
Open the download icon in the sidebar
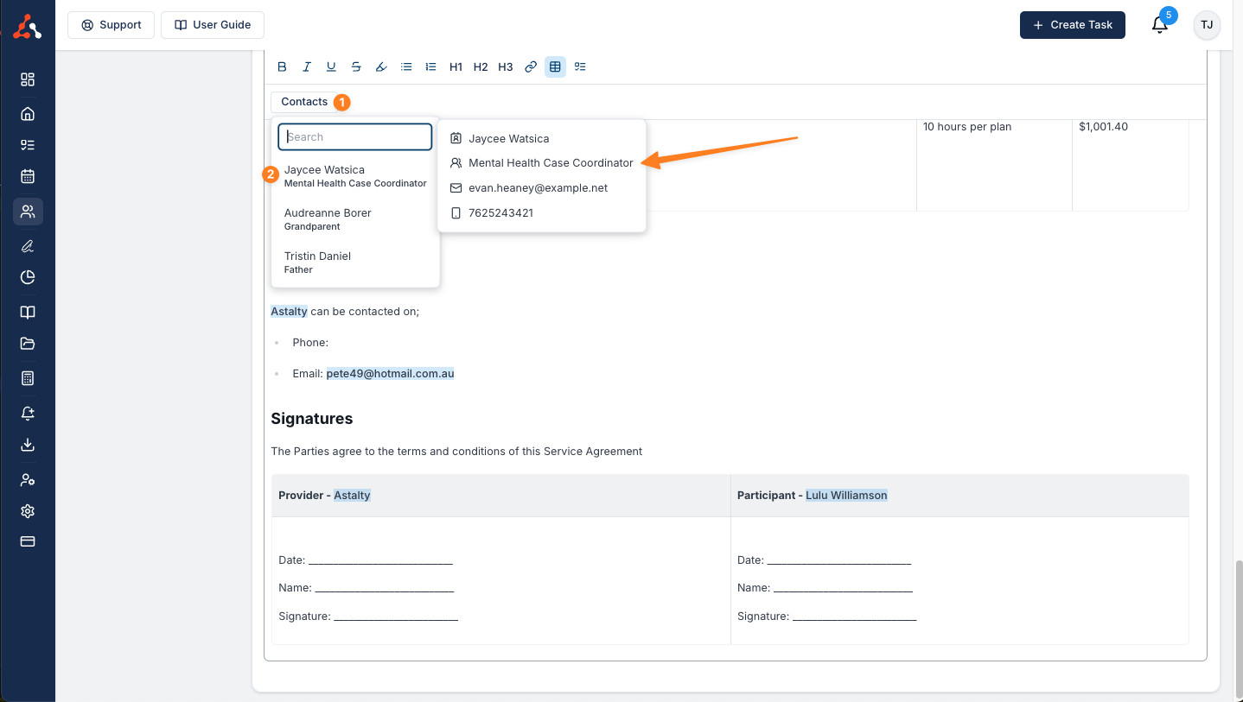(28, 445)
